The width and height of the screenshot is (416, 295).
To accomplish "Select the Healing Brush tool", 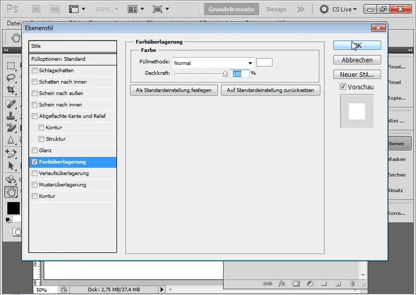I will [x=11, y=104].
